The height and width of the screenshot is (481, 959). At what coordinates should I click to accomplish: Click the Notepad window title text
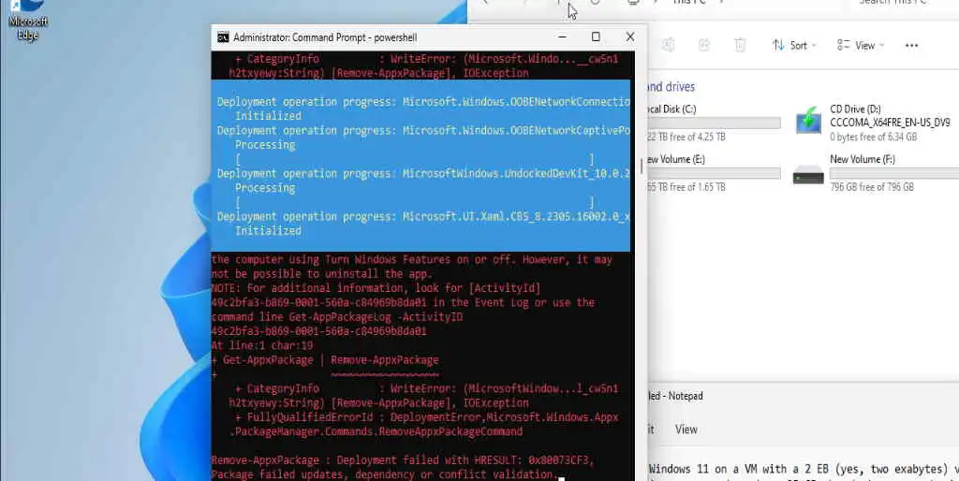point(676,396)
